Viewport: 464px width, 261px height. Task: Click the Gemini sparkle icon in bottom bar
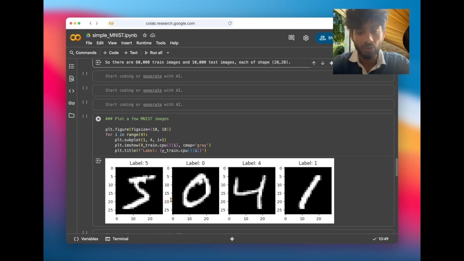tap(232, 239)
